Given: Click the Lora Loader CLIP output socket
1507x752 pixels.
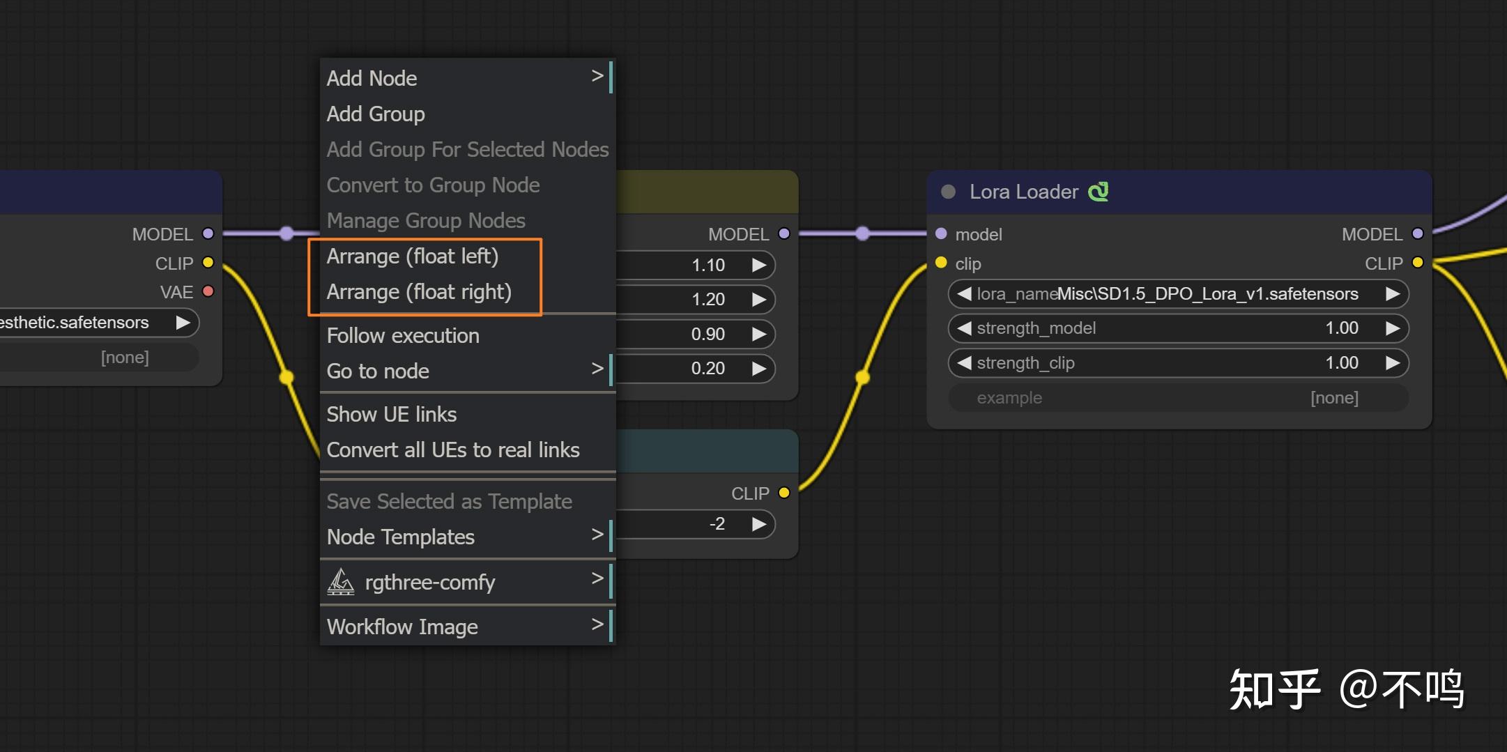Looking at the screenshot, I should tap(1417, 263).
